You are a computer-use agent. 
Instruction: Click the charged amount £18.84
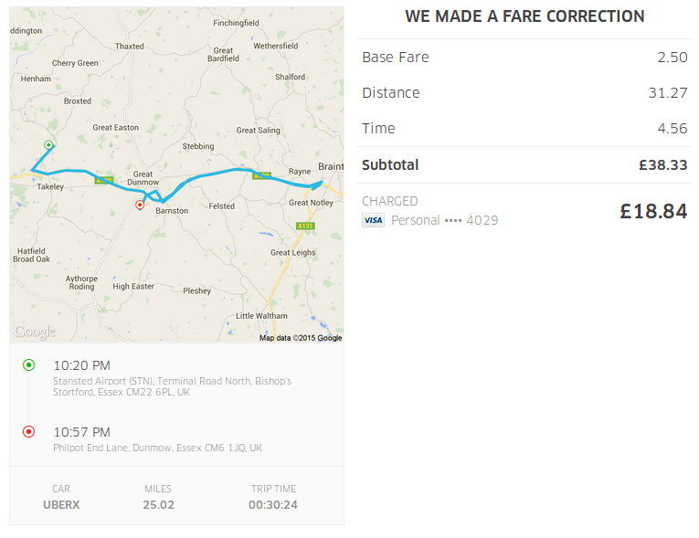[x=653, y=211]
